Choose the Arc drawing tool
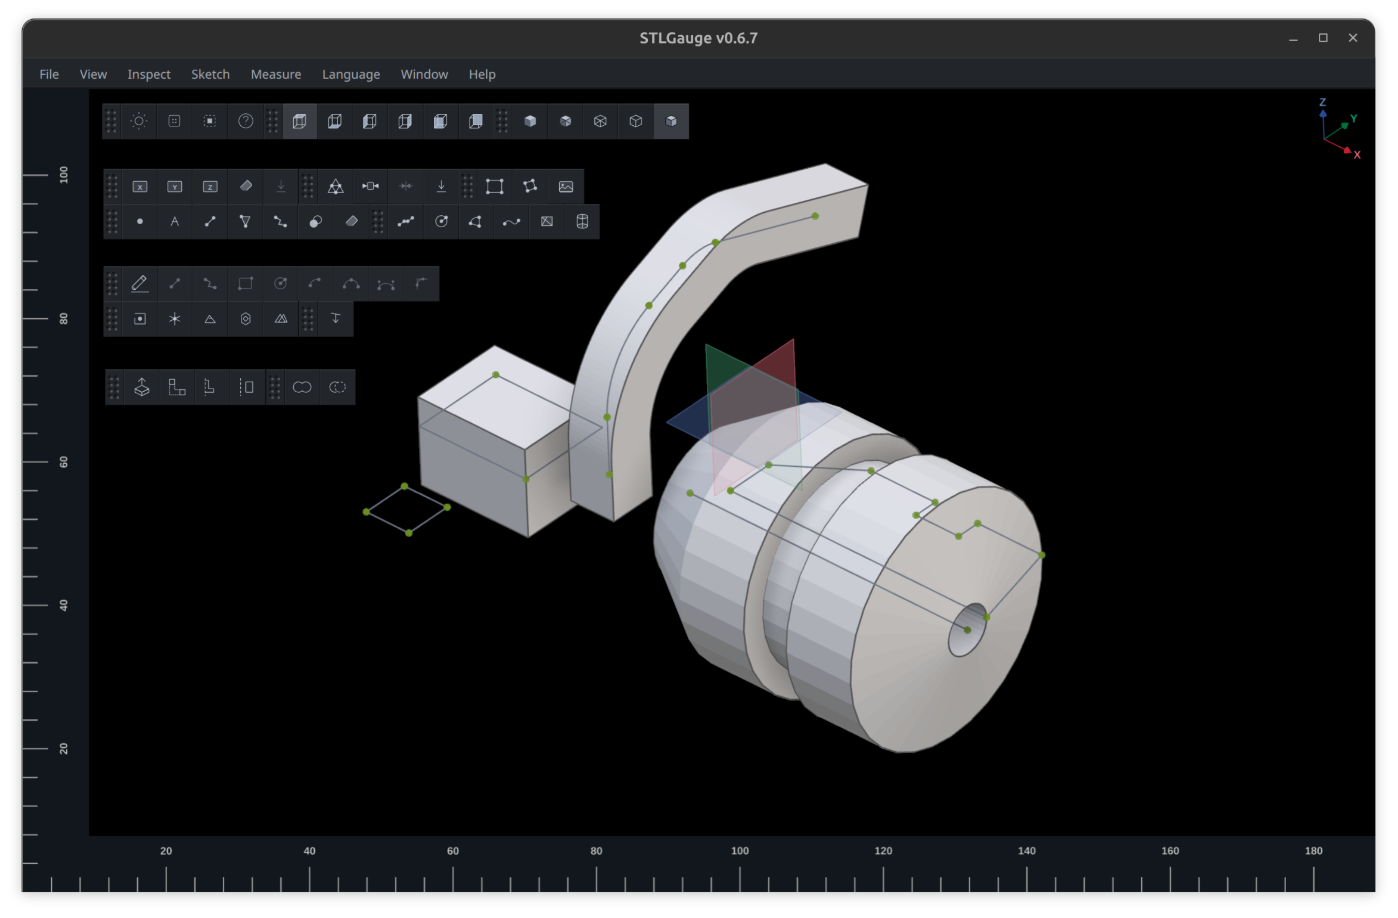The width and height of the screenshot is (1398, 918). coord(315,284)
